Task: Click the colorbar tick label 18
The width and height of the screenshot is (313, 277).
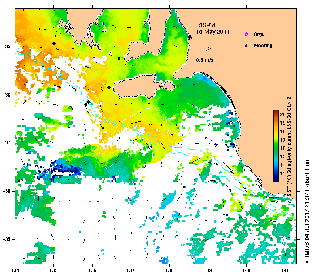Action: coord(283,131)
